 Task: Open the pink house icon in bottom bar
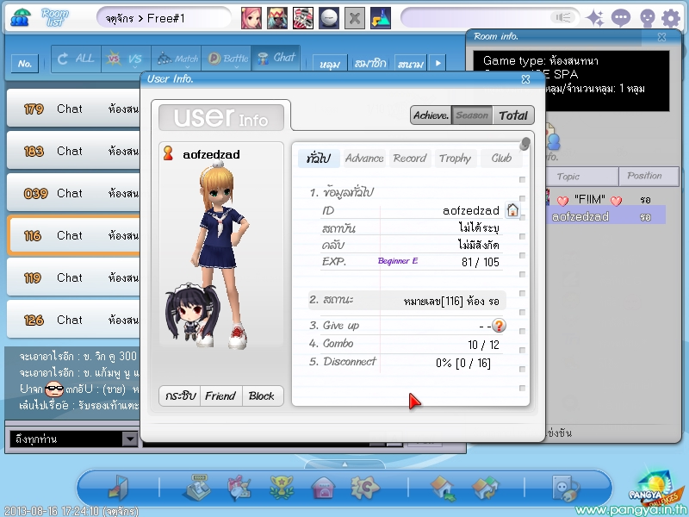coord(323,488)
